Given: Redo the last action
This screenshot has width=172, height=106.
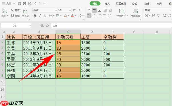Looking at the screenshot, I should pyautogui.click(x=40, y=3).
